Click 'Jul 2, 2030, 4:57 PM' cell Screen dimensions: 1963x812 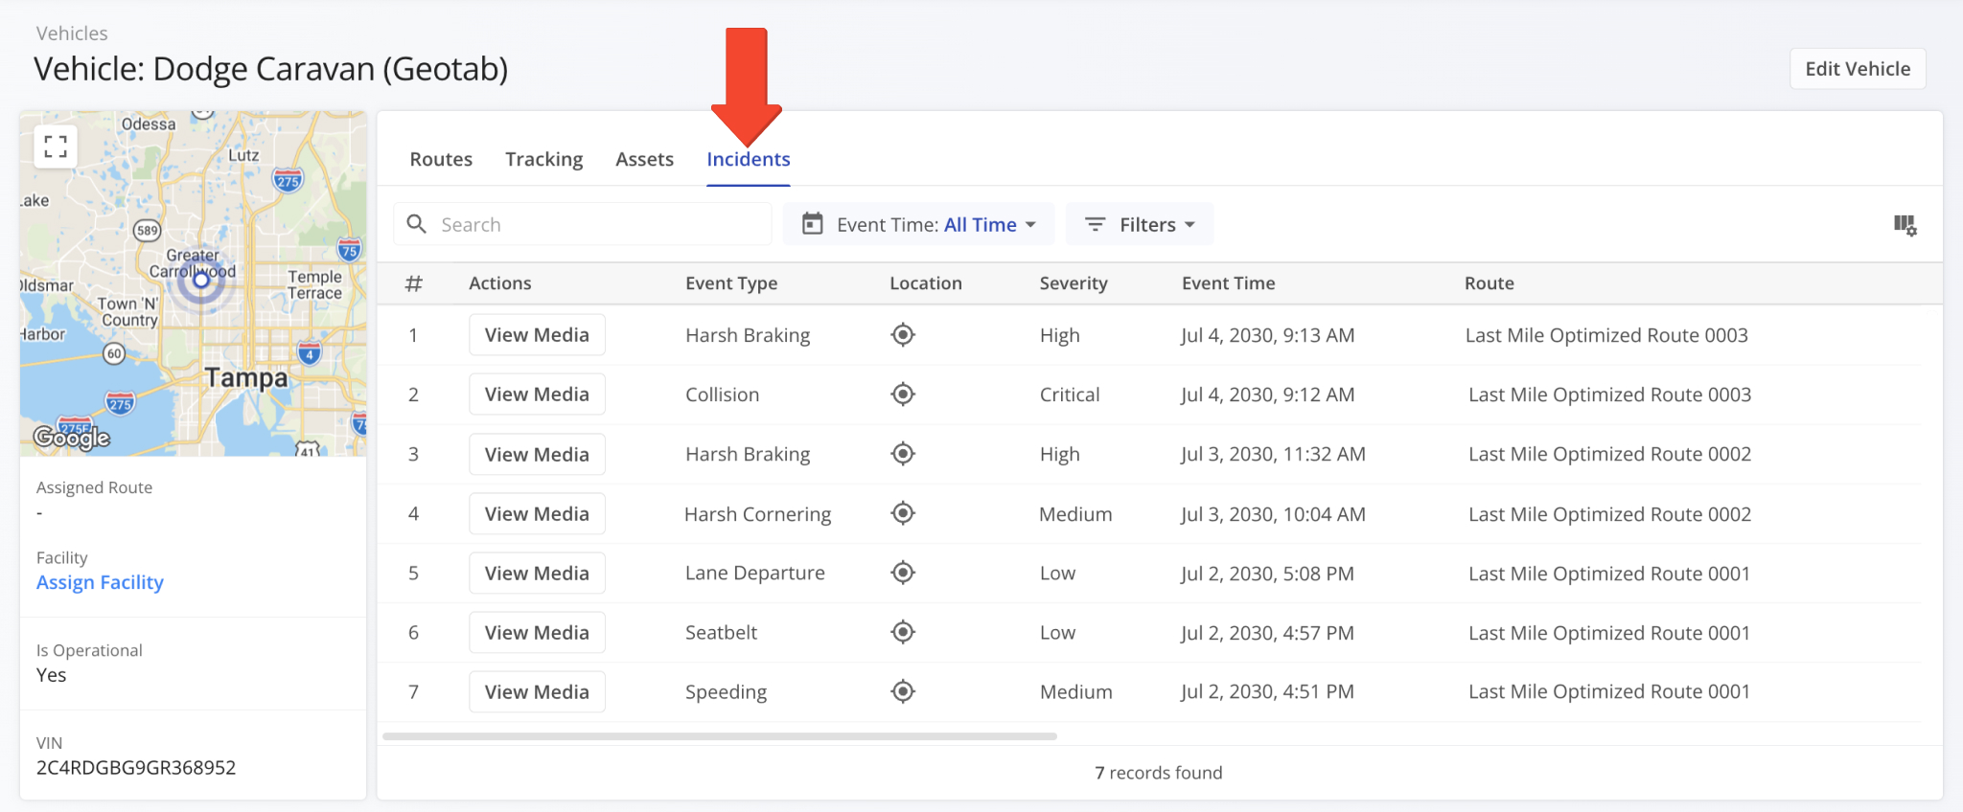[x=1267, y=633]
